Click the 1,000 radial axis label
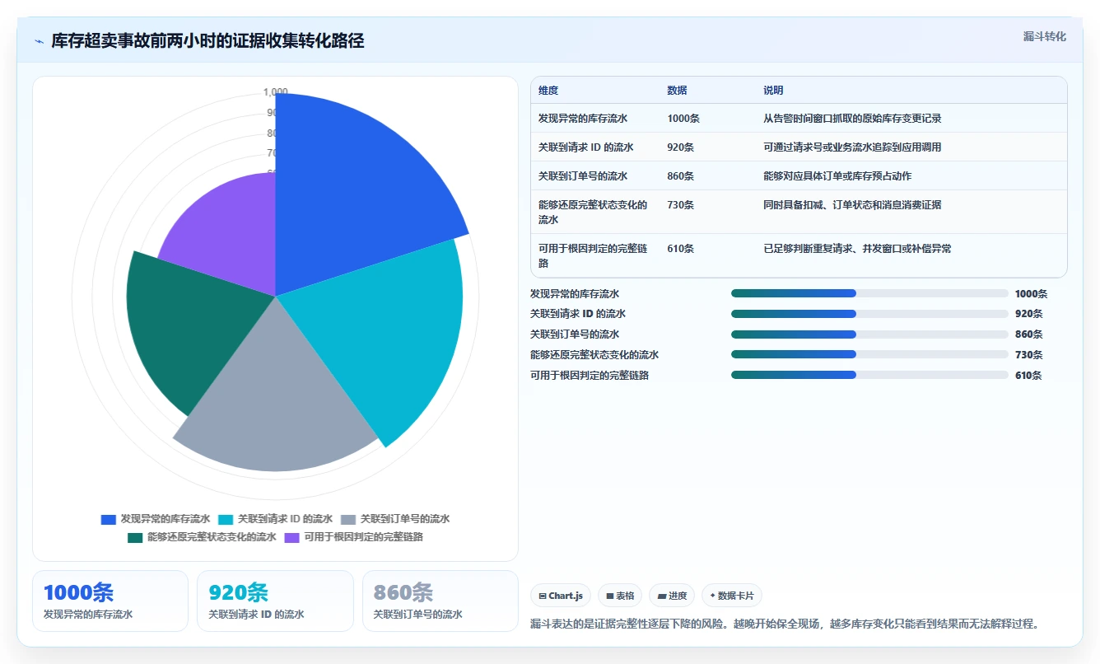1100x664 pixels. point(276,91)
